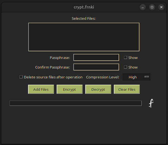The height and width of the screenshot is (145, 168).
Task: Maximize the crypt.frnki window
Action: pyautogui.click(x=152, y=7)
